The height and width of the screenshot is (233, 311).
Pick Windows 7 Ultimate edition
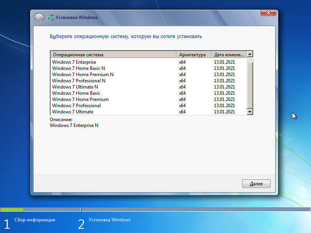(149, 112)
